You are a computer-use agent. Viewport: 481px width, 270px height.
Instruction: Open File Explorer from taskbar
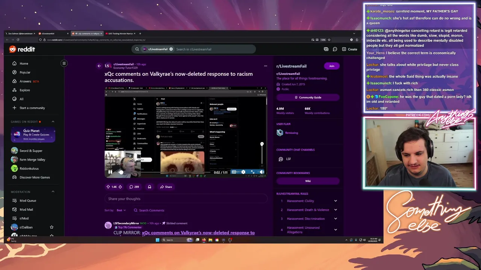point(210,240)
